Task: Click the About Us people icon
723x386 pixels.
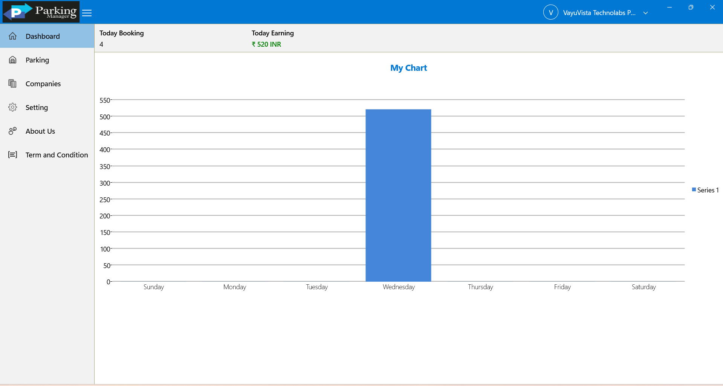Action: 13,131
